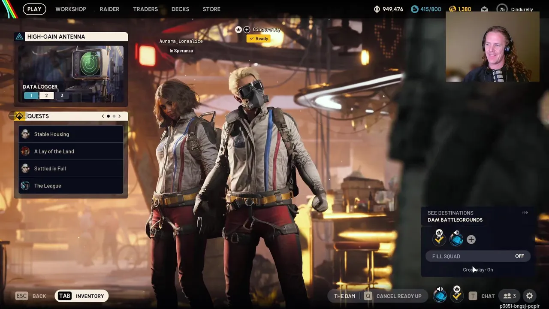Click the gold raider tokens icon beside 1,380
549x309 pixels.
[452, 9]
